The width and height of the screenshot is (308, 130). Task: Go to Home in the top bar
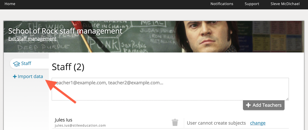10,4
